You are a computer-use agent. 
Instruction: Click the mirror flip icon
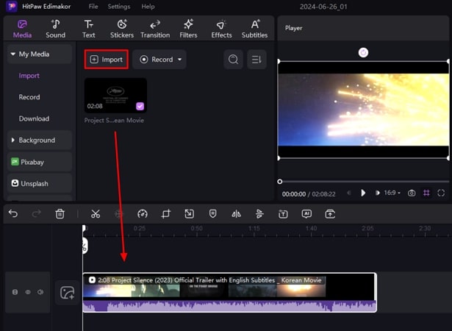click(236, 214)
